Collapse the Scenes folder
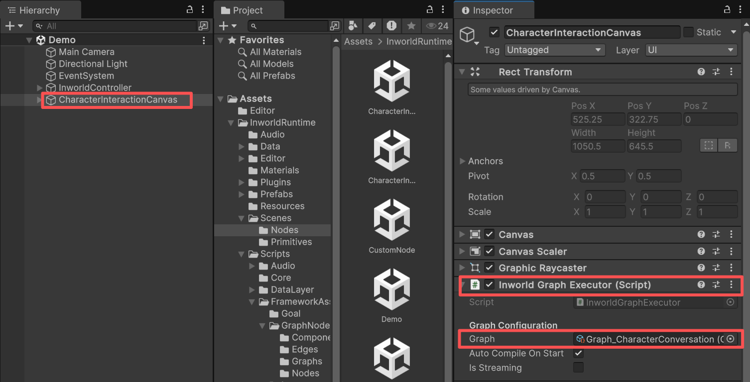 (242, 218)
